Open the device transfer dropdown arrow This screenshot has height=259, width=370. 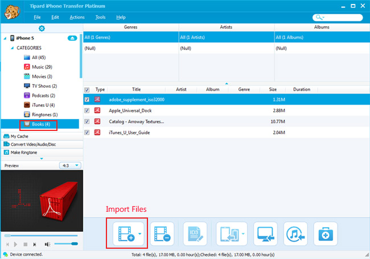click(243, 233)
